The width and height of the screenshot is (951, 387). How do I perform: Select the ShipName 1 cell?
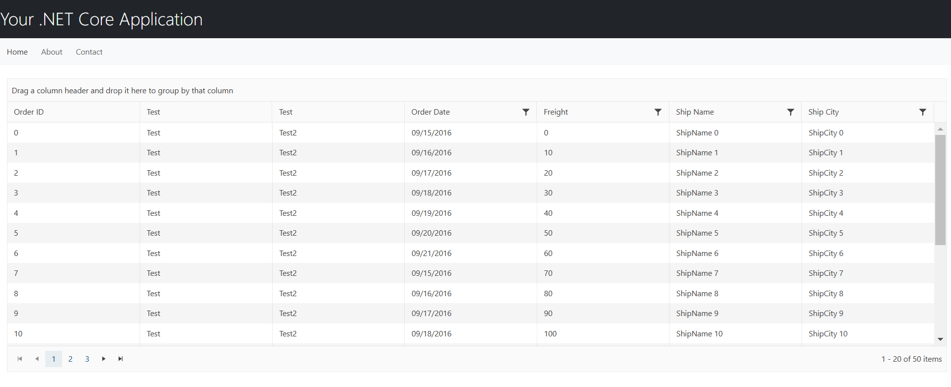click(x=735, y=153)
